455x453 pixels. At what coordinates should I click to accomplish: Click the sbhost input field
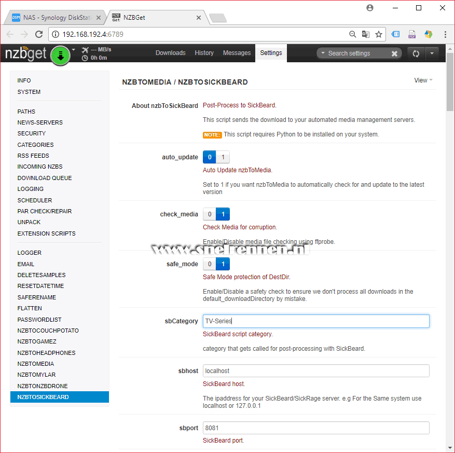[316, 371]
